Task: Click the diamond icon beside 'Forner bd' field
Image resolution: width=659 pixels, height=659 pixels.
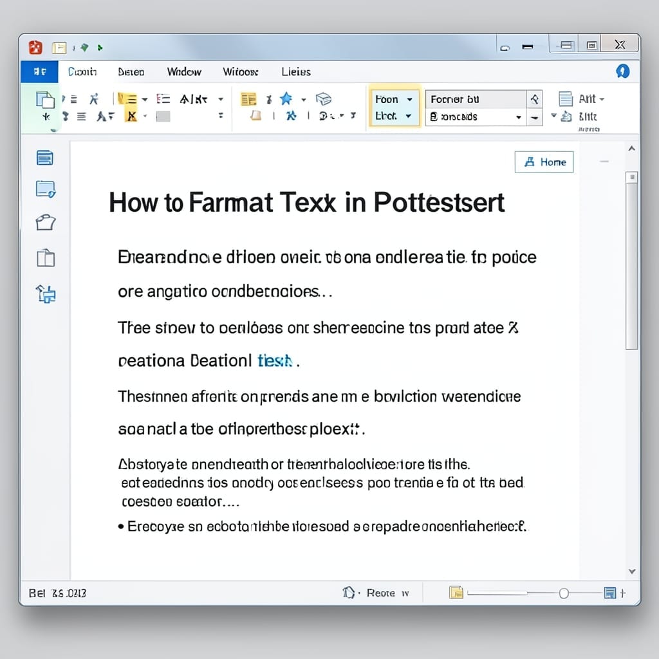Action: pyautogui.click(x=535, y=100)
